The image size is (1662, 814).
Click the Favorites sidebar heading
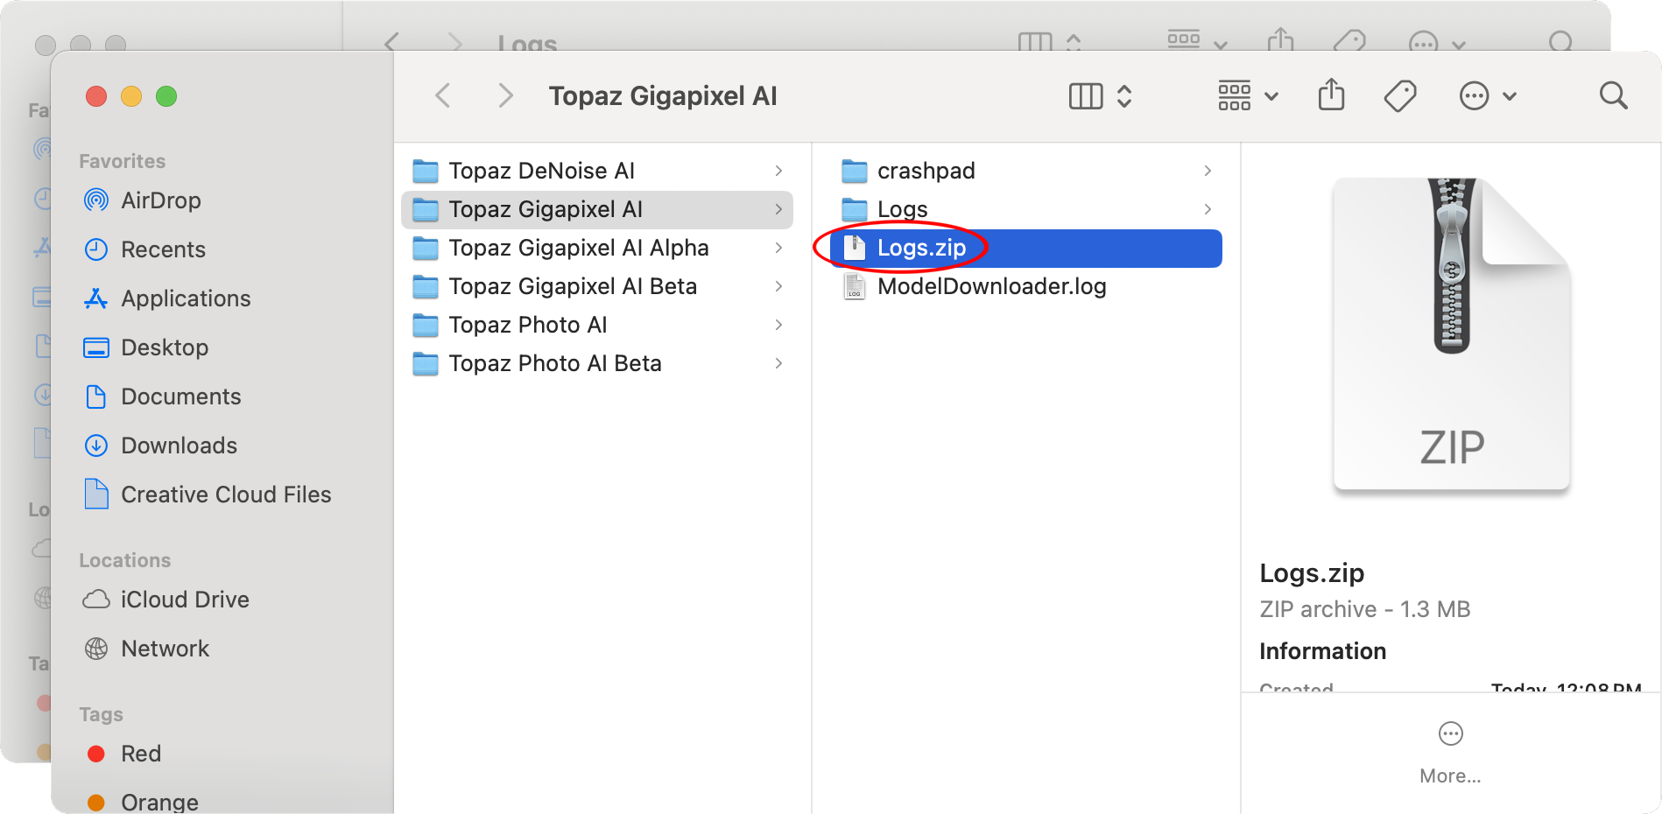click(122, 161)
